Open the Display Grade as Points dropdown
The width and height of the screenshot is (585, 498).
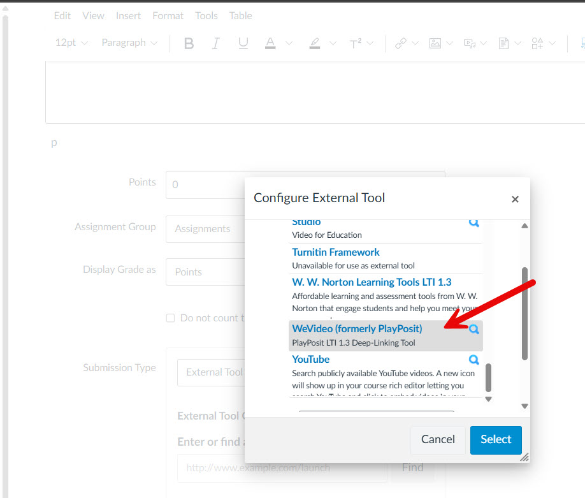(204, 272)
